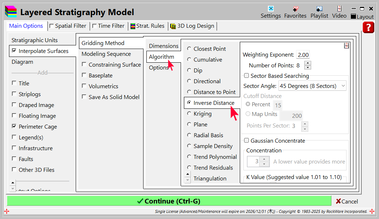Click the small help icon in algorithm panel
This screenshot has height=219, width=379.
347,46
